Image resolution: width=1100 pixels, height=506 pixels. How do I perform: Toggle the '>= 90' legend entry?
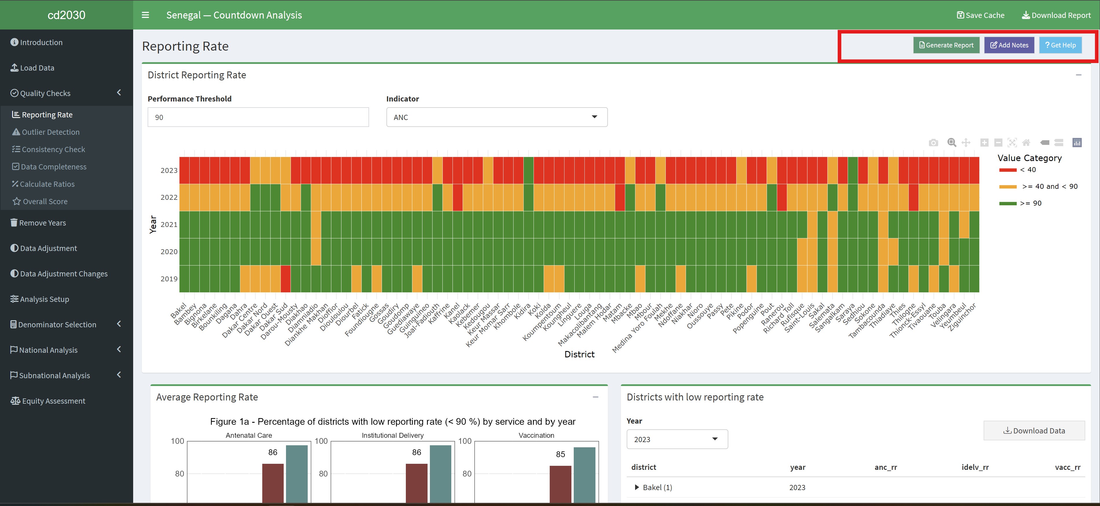[x=1031, y=203]
